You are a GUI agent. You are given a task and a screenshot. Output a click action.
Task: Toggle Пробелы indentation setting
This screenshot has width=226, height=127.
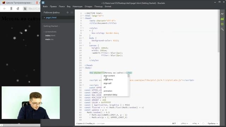click(212, 123)
